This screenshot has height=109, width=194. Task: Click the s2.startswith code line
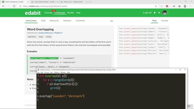click(x=62, y=84)
